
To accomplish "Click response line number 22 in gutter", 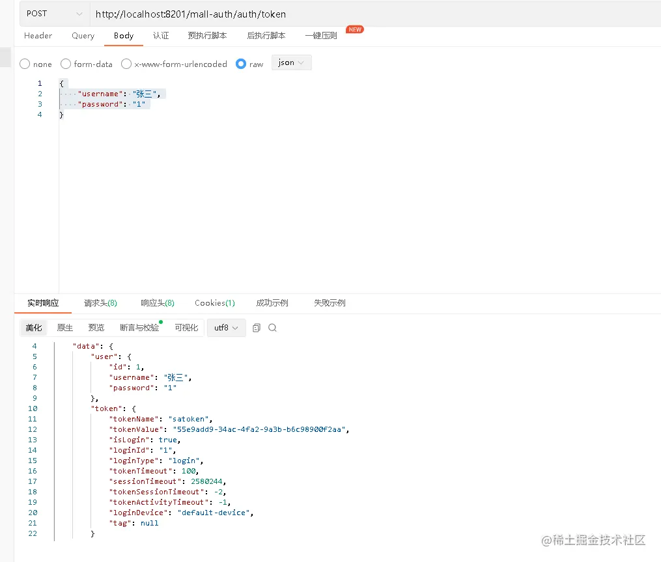I will (33, 534).
